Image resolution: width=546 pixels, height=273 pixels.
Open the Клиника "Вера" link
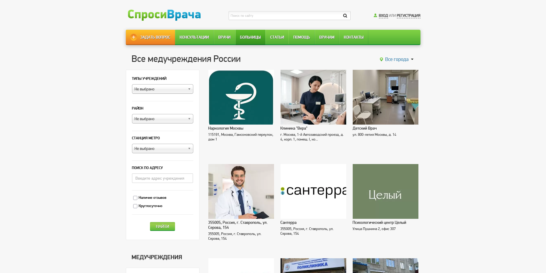point(294,128)
